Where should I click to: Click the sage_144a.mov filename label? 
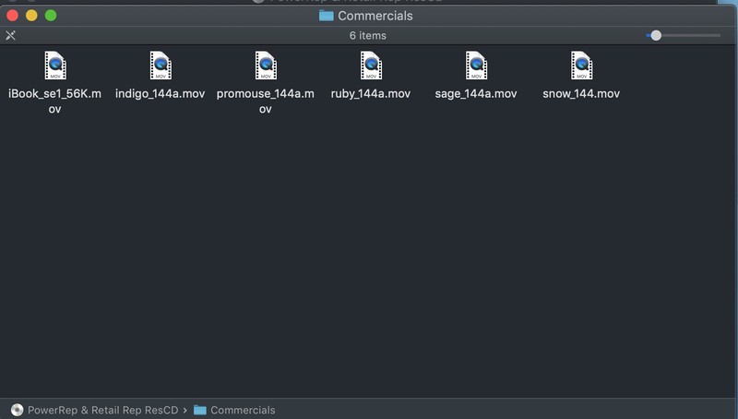(x=476, y=94)
